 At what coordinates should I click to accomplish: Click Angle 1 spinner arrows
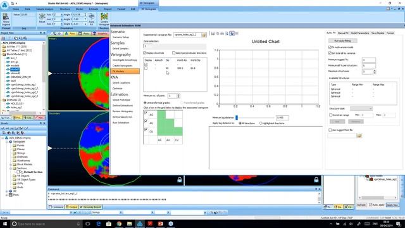(85, 15)
